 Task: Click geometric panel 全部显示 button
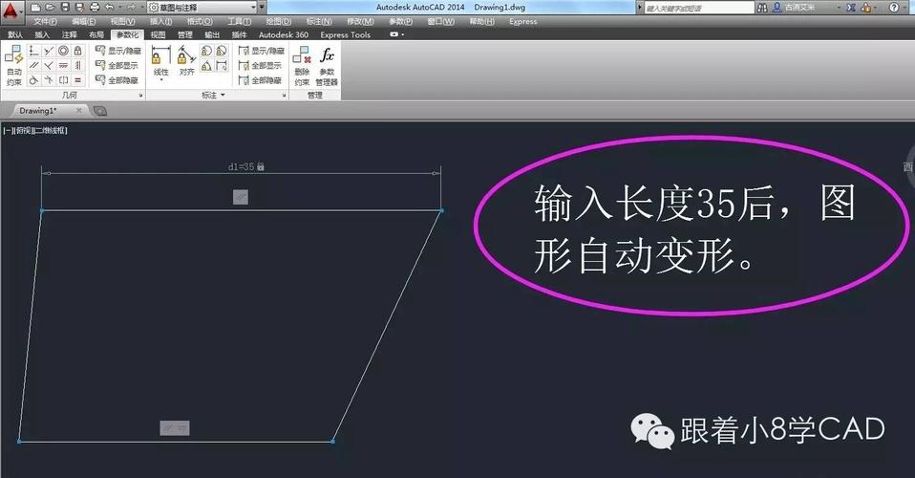[x=117, y=65]
